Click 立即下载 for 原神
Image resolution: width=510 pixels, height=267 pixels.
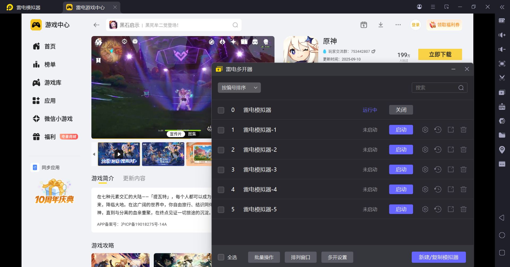click(440, 54)
